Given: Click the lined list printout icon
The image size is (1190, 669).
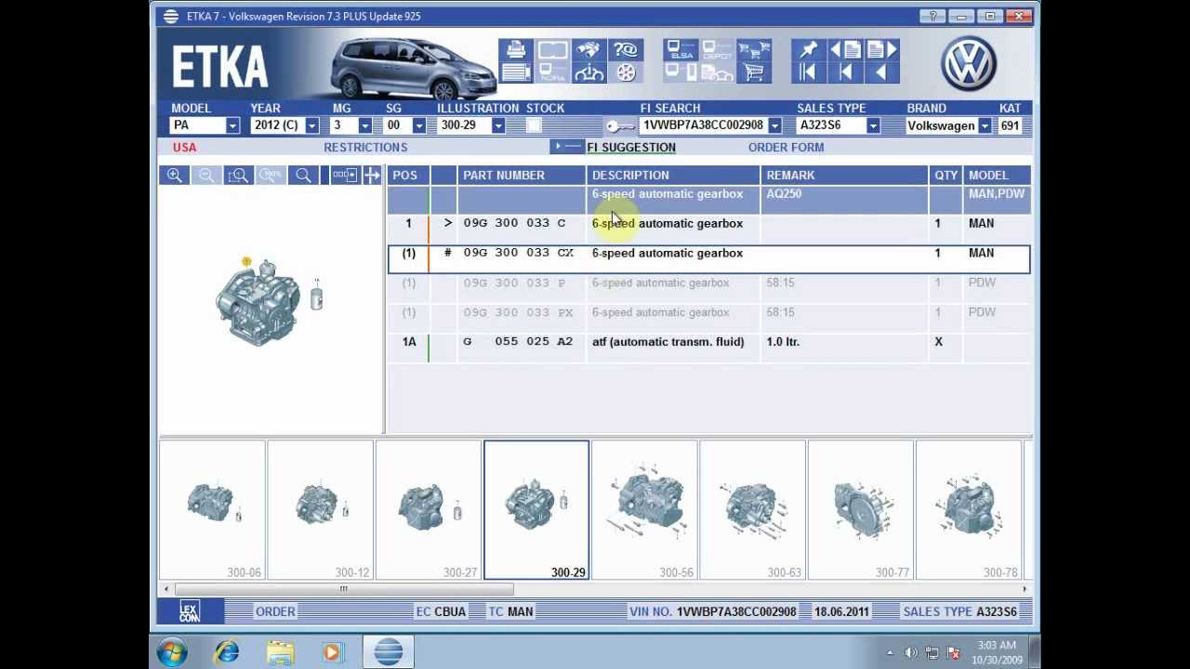Looking at the screenshot, I should [x=516, y=72].
